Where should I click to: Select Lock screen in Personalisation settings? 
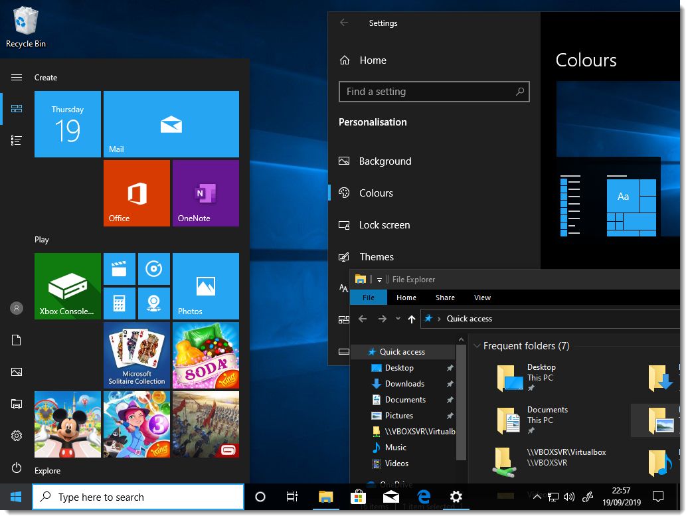click(344, 224)
